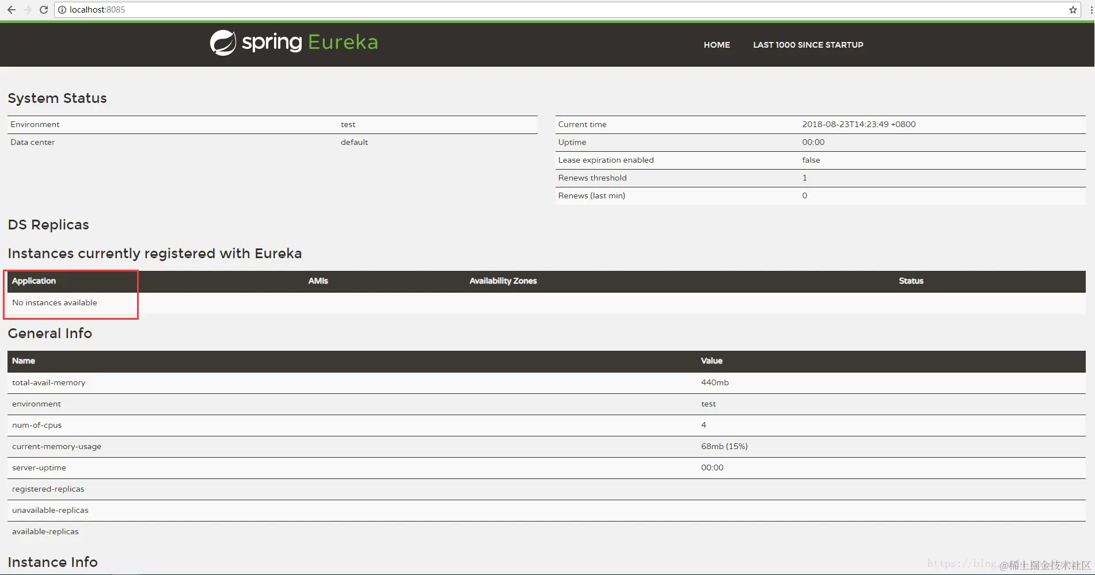Click the Application column header
1095x575 pixels.
click(x=34, y=281)
